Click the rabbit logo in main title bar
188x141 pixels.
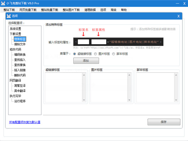[3, 3]
